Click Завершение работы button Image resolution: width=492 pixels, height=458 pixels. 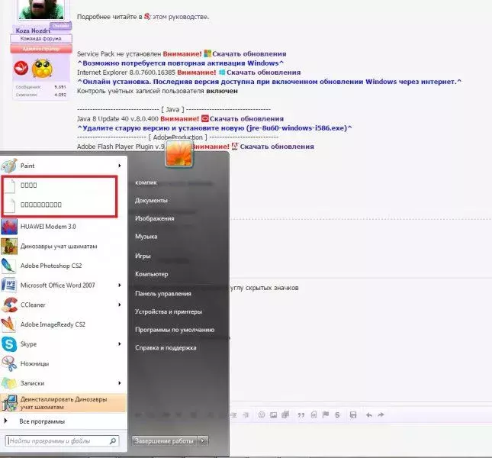(164, 441)
